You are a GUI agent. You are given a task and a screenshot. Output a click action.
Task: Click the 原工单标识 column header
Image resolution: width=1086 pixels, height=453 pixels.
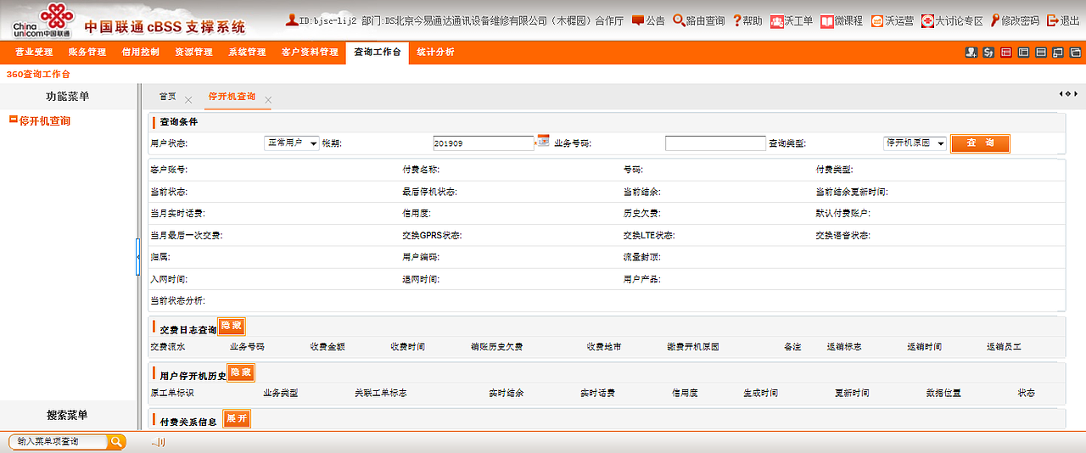[x=172, y=394]
